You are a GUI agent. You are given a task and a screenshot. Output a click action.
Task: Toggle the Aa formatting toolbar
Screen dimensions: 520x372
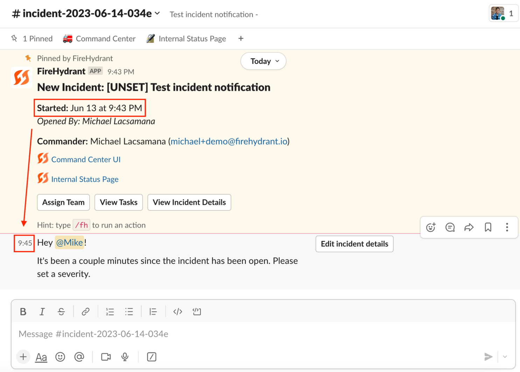tap(41, 357)
